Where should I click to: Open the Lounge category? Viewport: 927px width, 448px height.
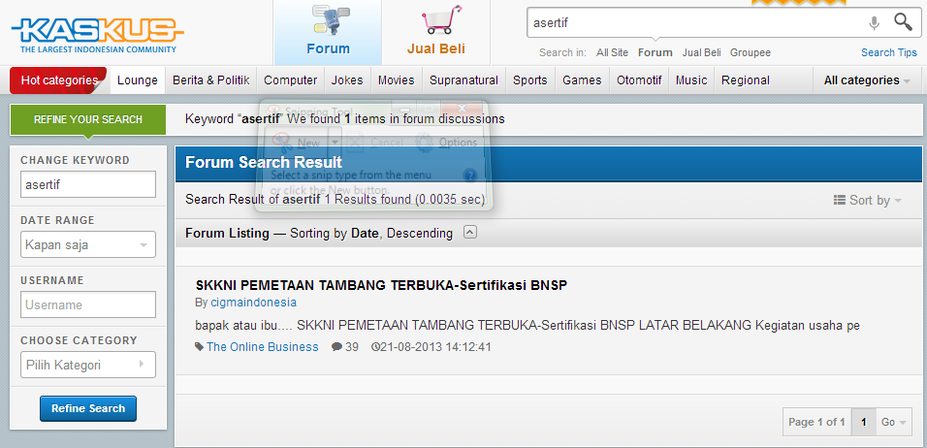coord(137,80)
